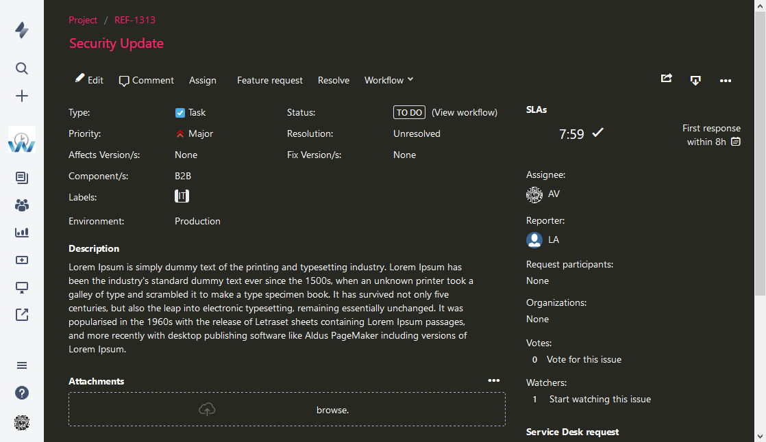Open the search icon in sidebar
Image resolution: width=766 pixels, height=442 pixels.
click(21, 68)
